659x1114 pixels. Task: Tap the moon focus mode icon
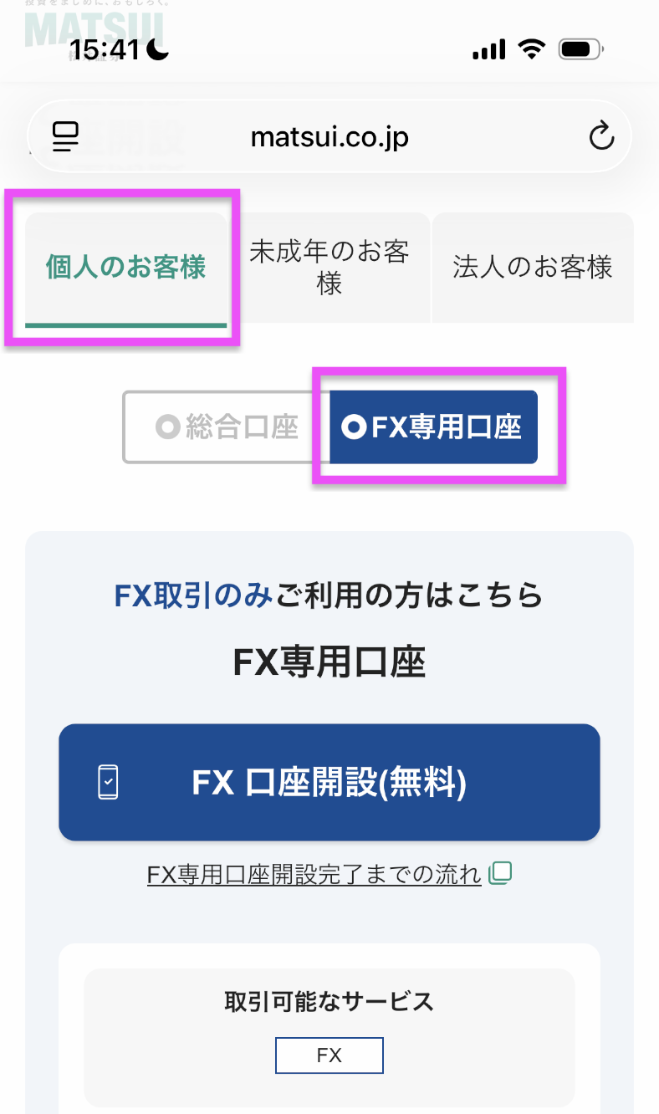pyautogui.click(x=158, y=50)
